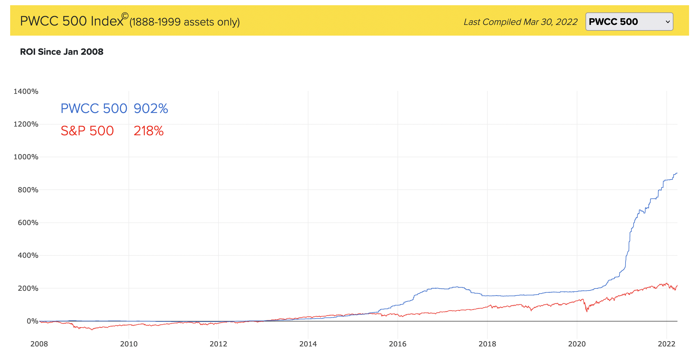Click the red '218%' value
This screenshot has height=358, width=694.
(x=149, y=131)
